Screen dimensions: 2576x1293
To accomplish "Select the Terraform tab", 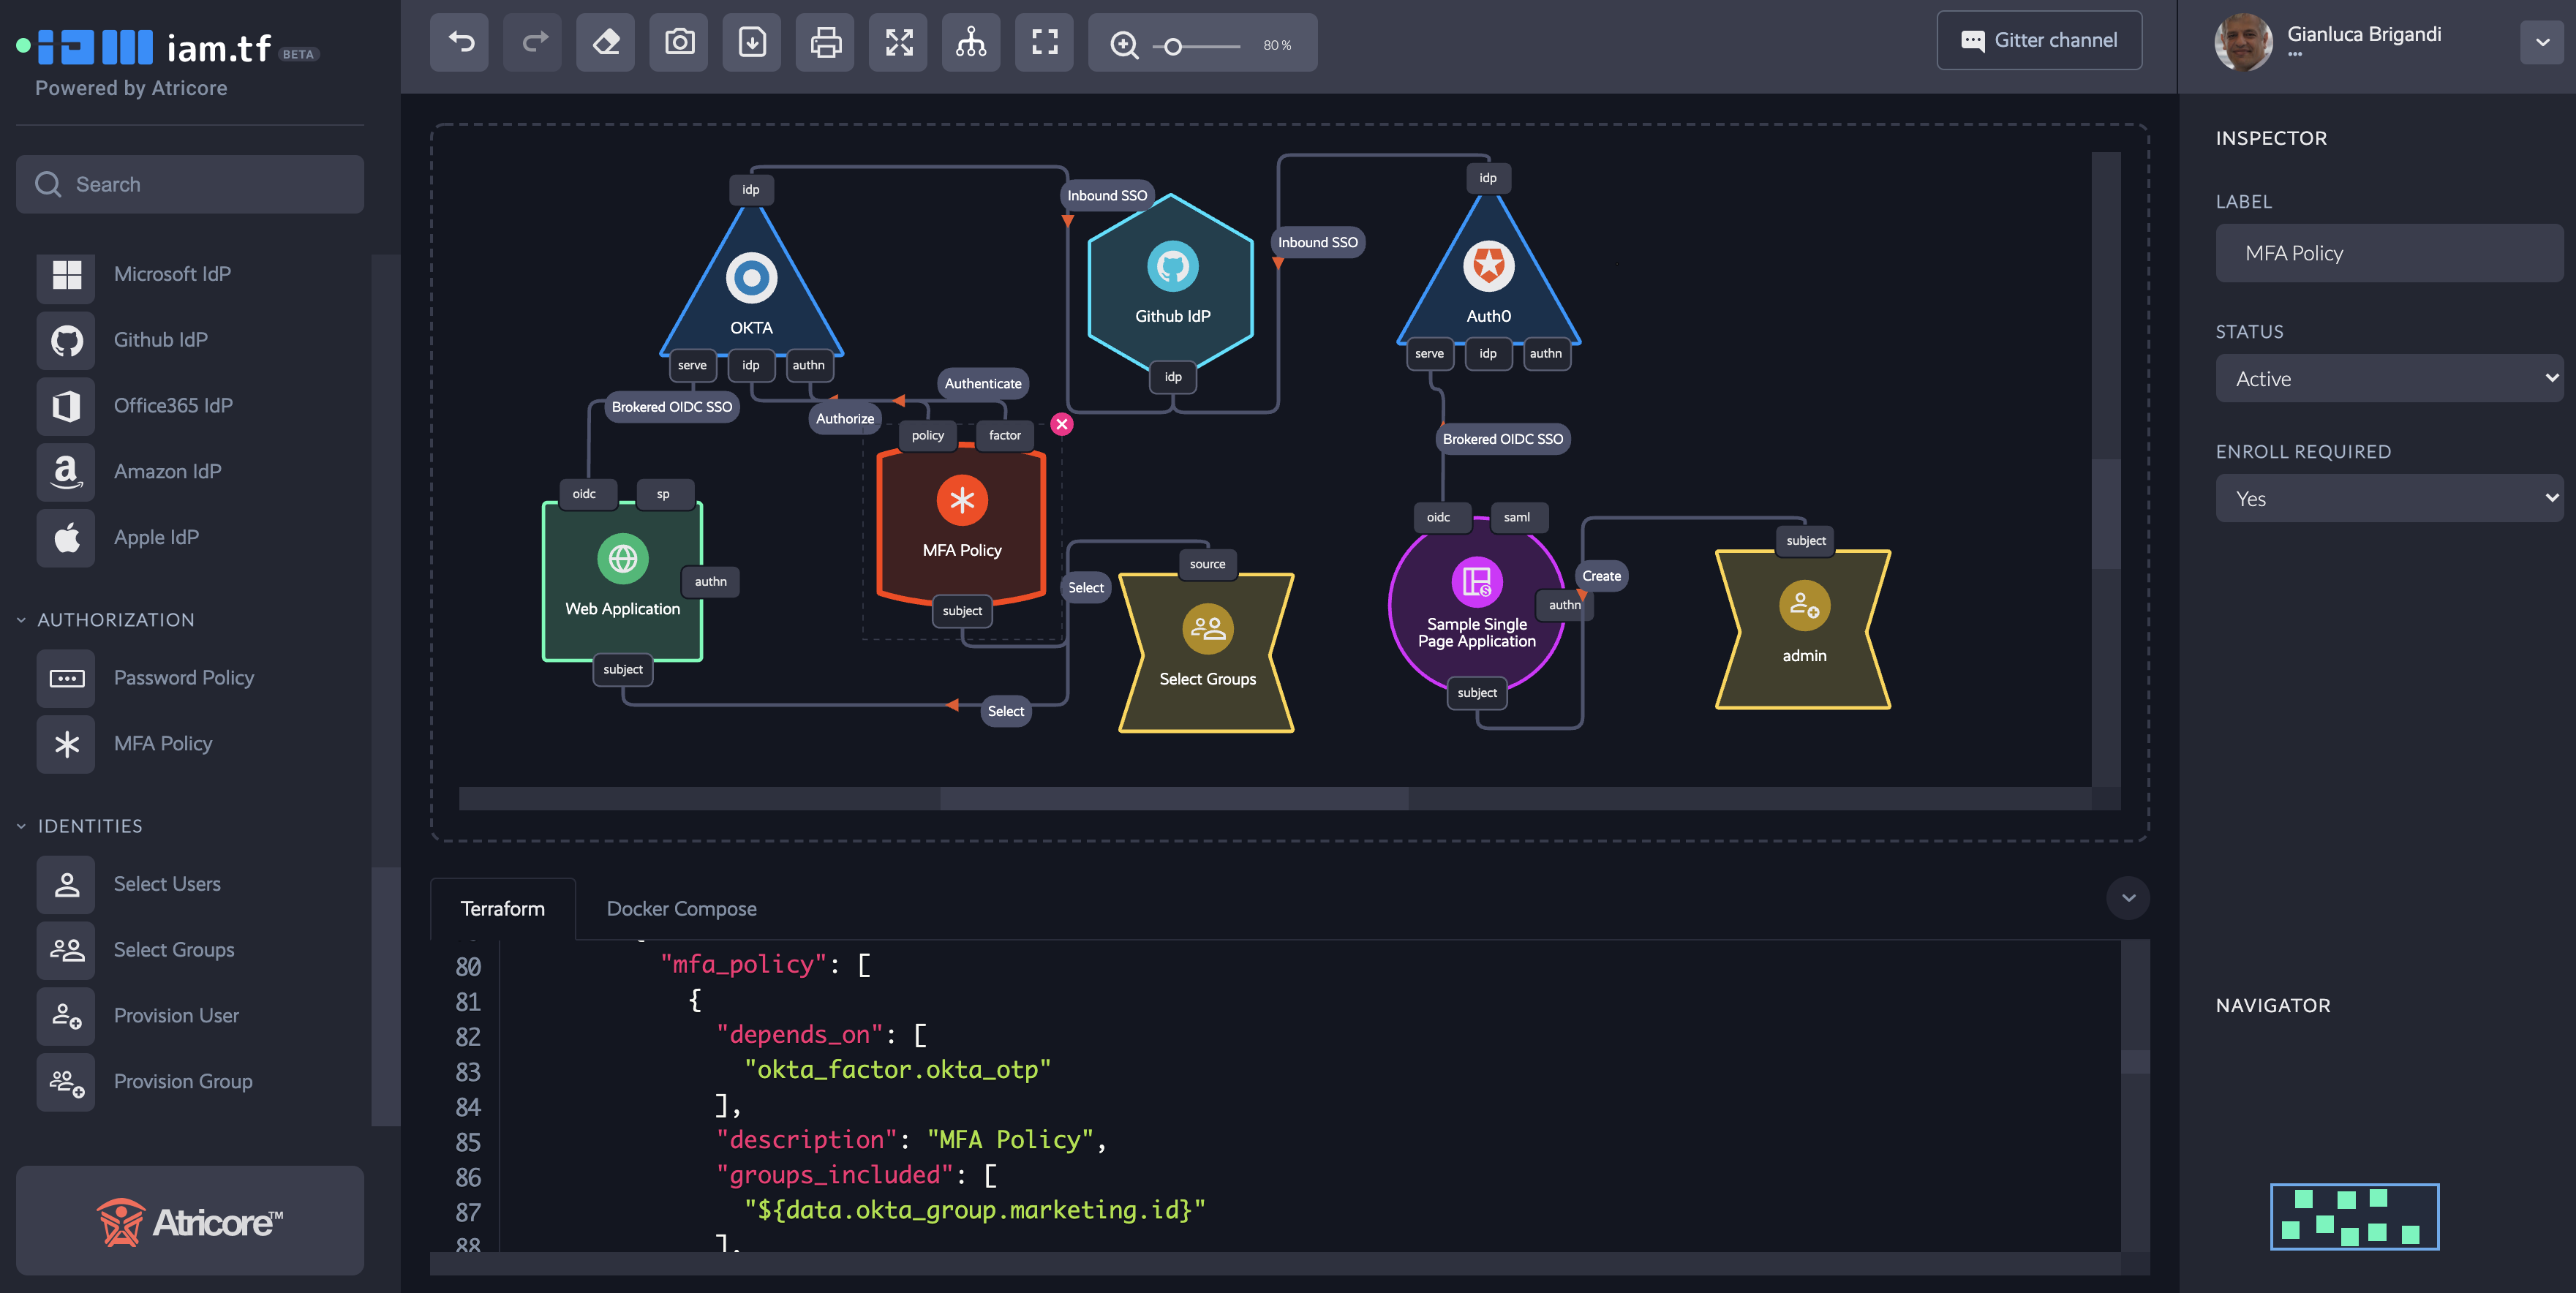I will tap(502, 908).
